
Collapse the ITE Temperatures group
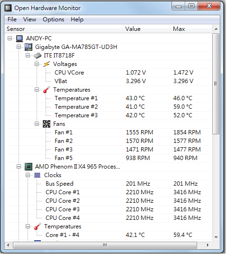pos(37,90)
